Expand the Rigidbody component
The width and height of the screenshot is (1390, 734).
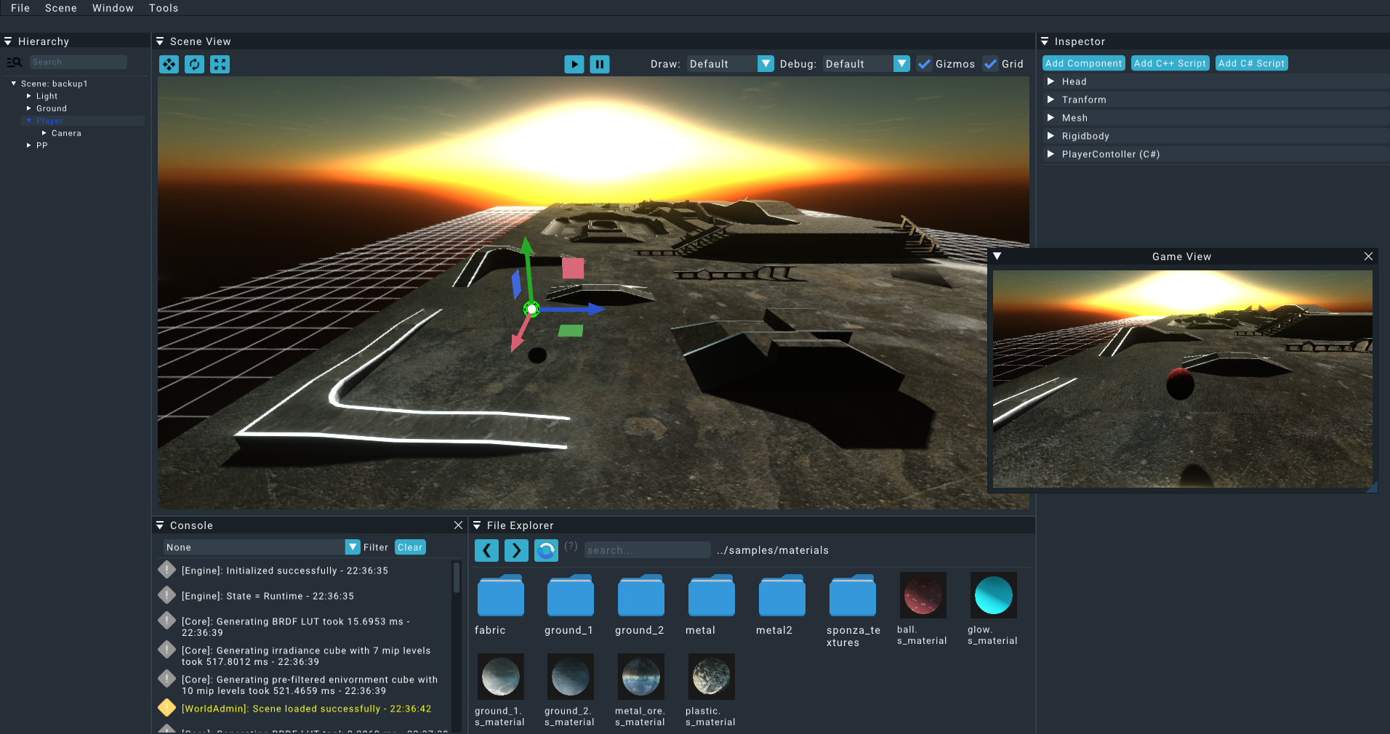(1050, 136)
